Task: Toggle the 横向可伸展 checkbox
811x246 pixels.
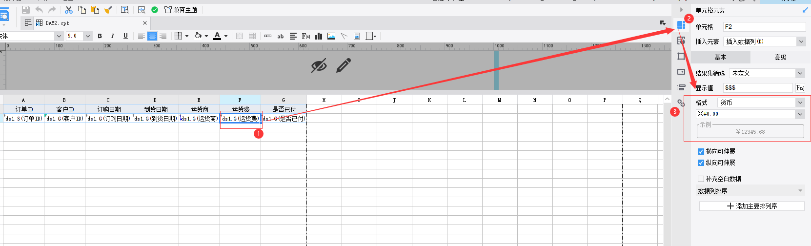Action: coord(701,151)
